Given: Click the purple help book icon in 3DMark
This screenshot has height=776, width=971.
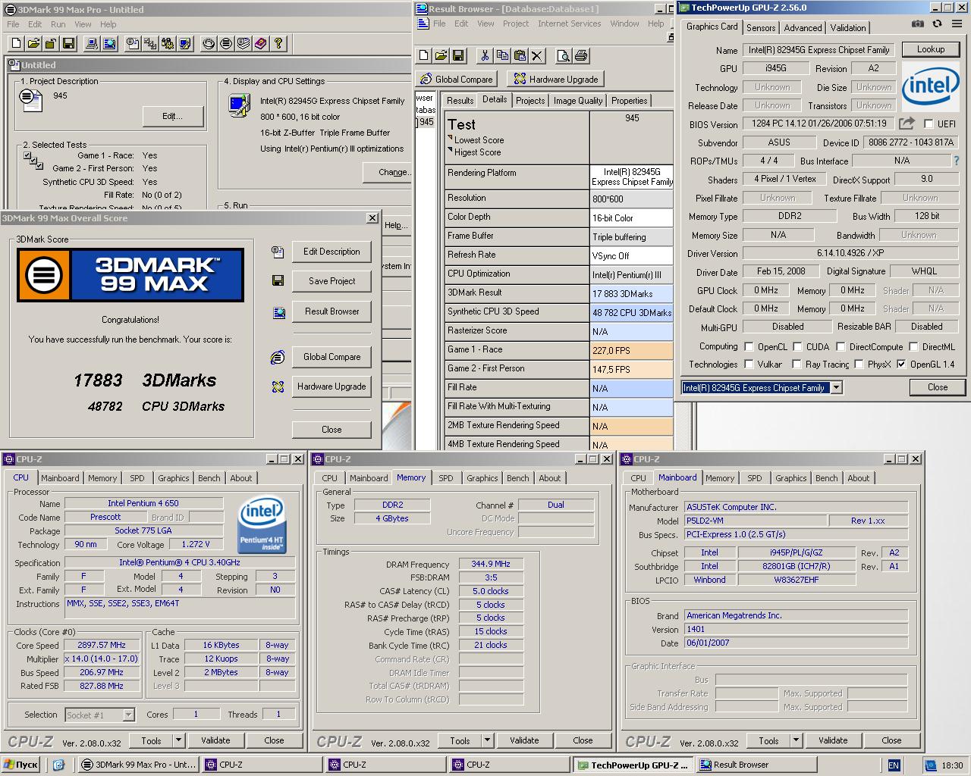Looking at the screenshot, I should (x=260, y=43).
